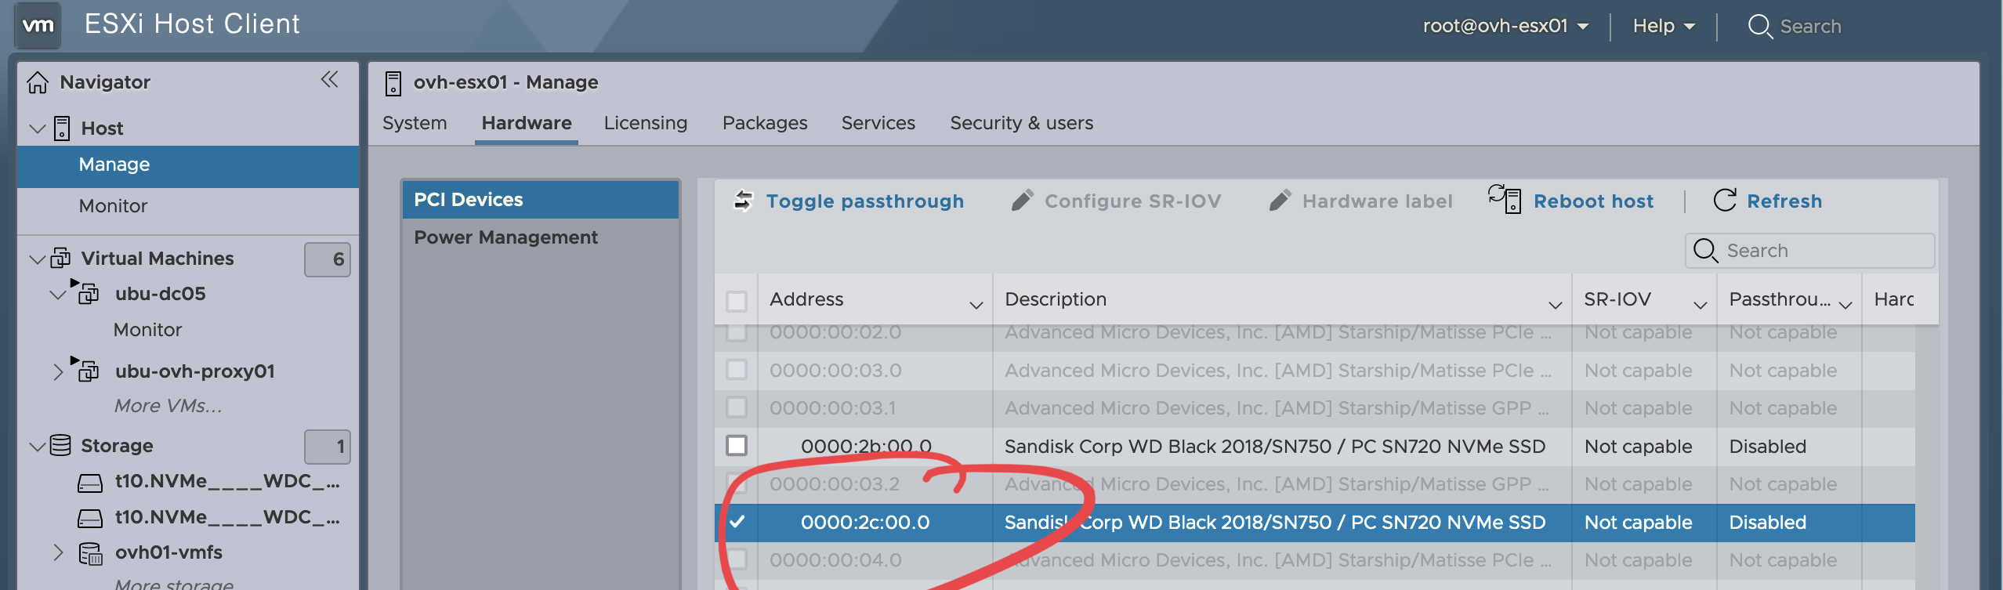
Task: Collapse the Navigator panel with double-chevron
Action: pyautogui.click(x=329, y=79)
